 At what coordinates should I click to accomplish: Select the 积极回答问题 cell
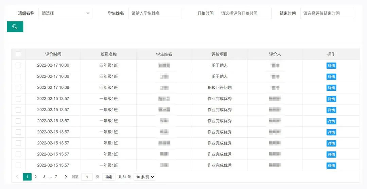(x=220, y=88)
